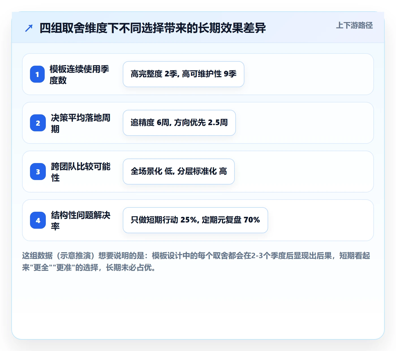The image size is (396, 351).
Task: Select the number 1 badge
Action: click(x=37, y=74)
